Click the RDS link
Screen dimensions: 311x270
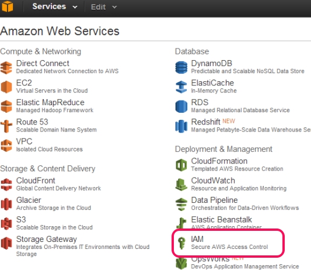(200, 102)
